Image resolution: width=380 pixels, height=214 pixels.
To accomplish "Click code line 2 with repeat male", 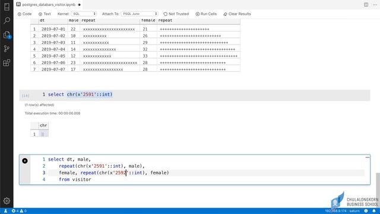I will (x=102, y=166).
